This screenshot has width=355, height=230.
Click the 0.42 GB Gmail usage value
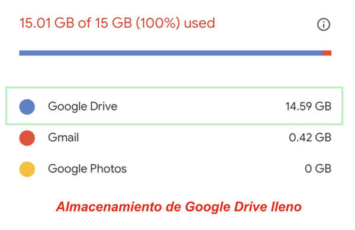point(310,138)
